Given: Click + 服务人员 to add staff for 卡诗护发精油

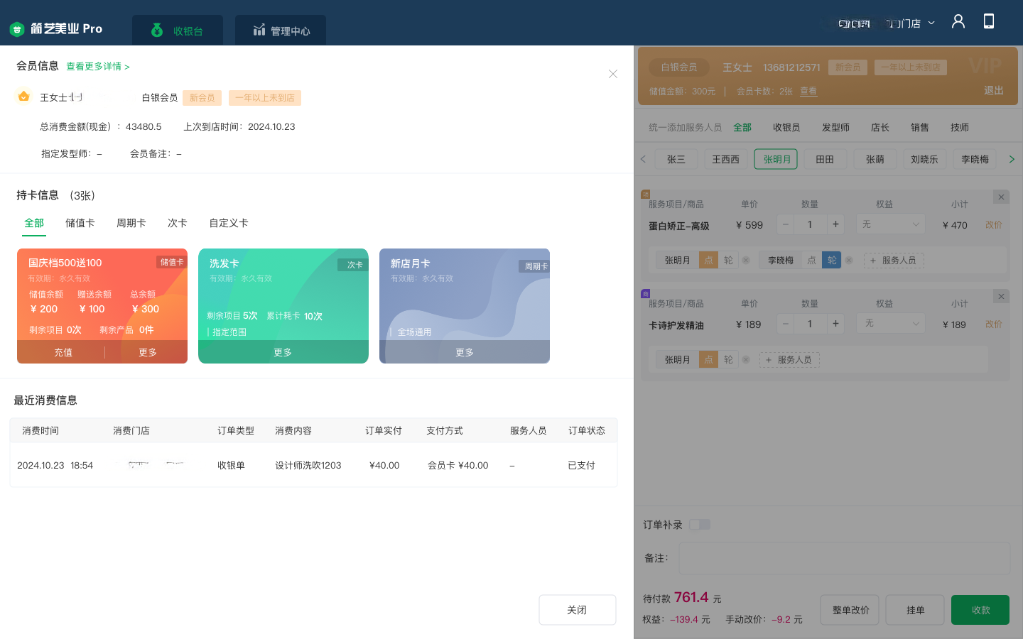Looking at the screenshot, I should tap(789, 359).
